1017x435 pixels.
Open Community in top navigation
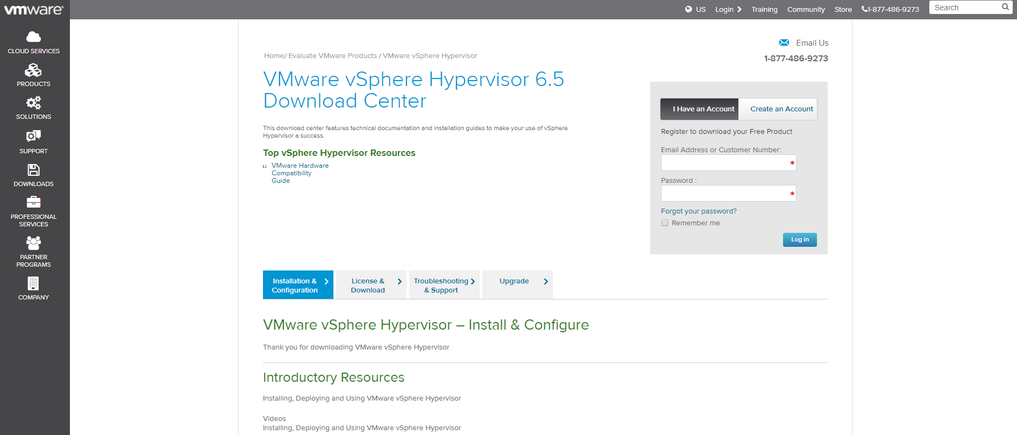pyautogui.click(x=806, y=10)
